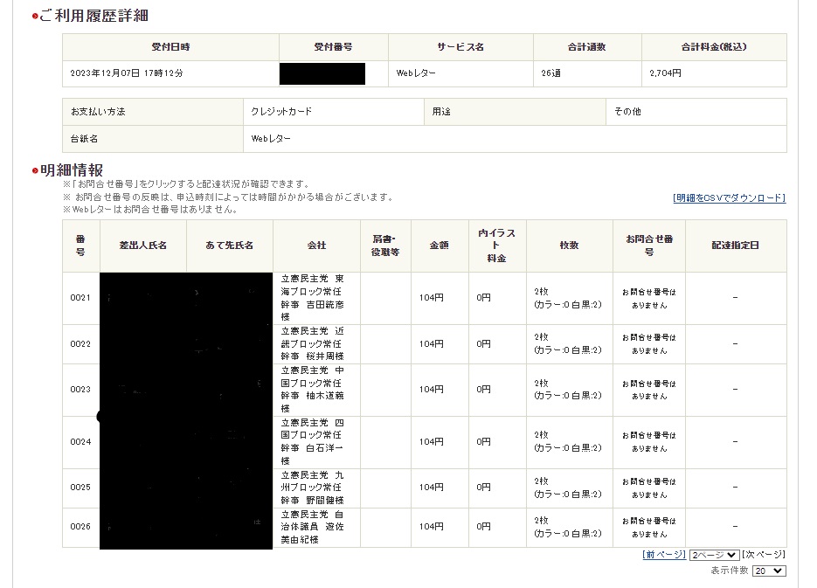The height and width of the screenshot is (588, 817).
Task: Click the お問合せ番号 column header
Action: pyautogui.click(x=648, y=246)
